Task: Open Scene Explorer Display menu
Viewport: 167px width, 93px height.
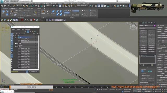Action: click(18, 29)
